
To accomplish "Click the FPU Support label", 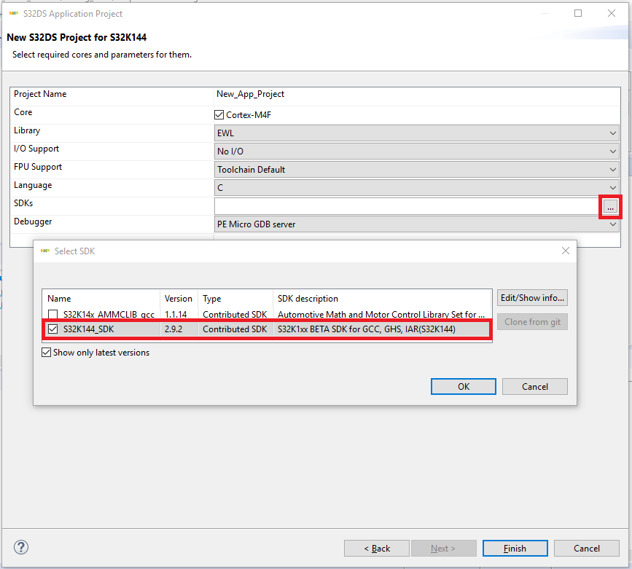I will tap(38, 167).
